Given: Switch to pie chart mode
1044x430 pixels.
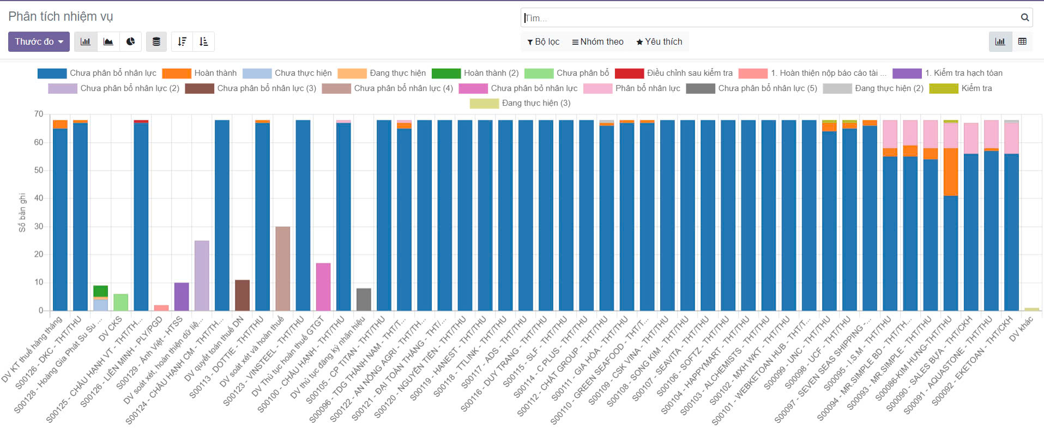Looking at the screenshot, I should tap(130, 41).
